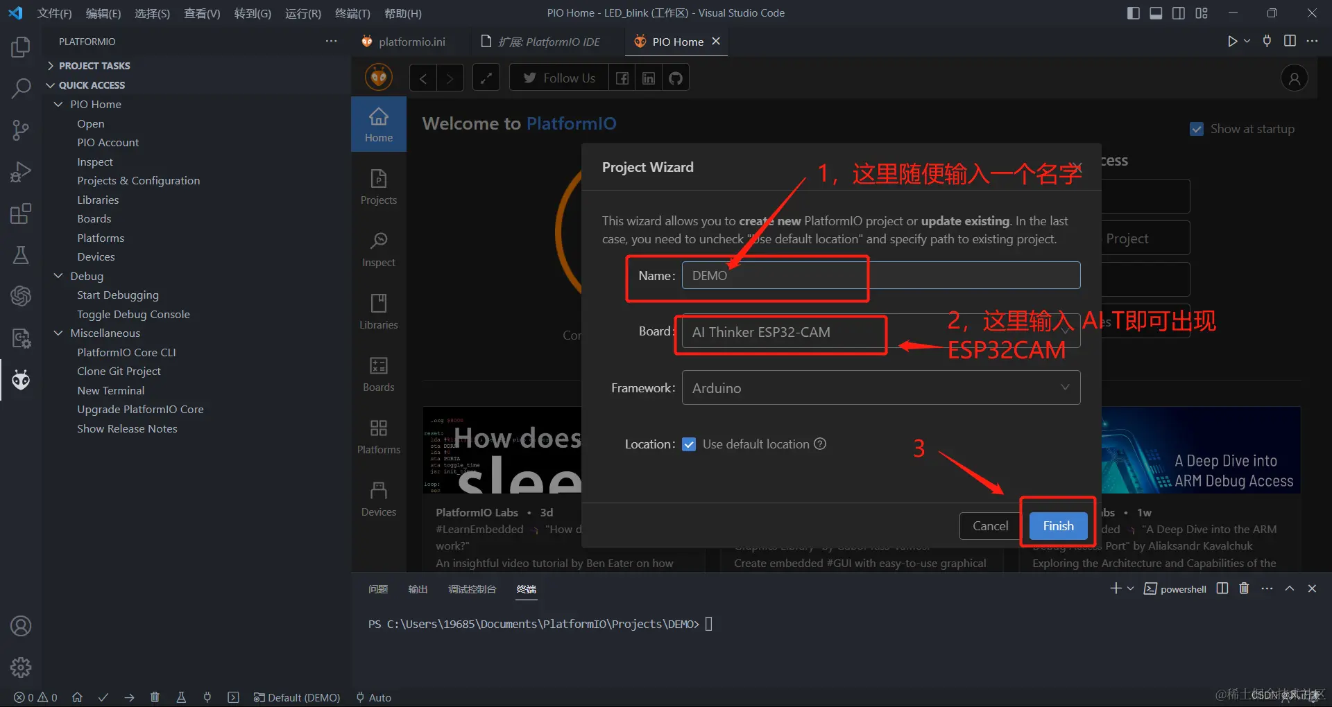Image resolution: width=1332 pixels, height=707 pixels.
Task: Click PlatformIO Home icon in status bar
Action: [77, 697]
